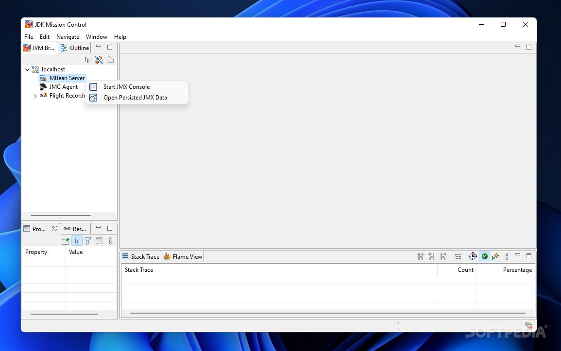
Task: Open the Help menu
Action: pos(120,37)
